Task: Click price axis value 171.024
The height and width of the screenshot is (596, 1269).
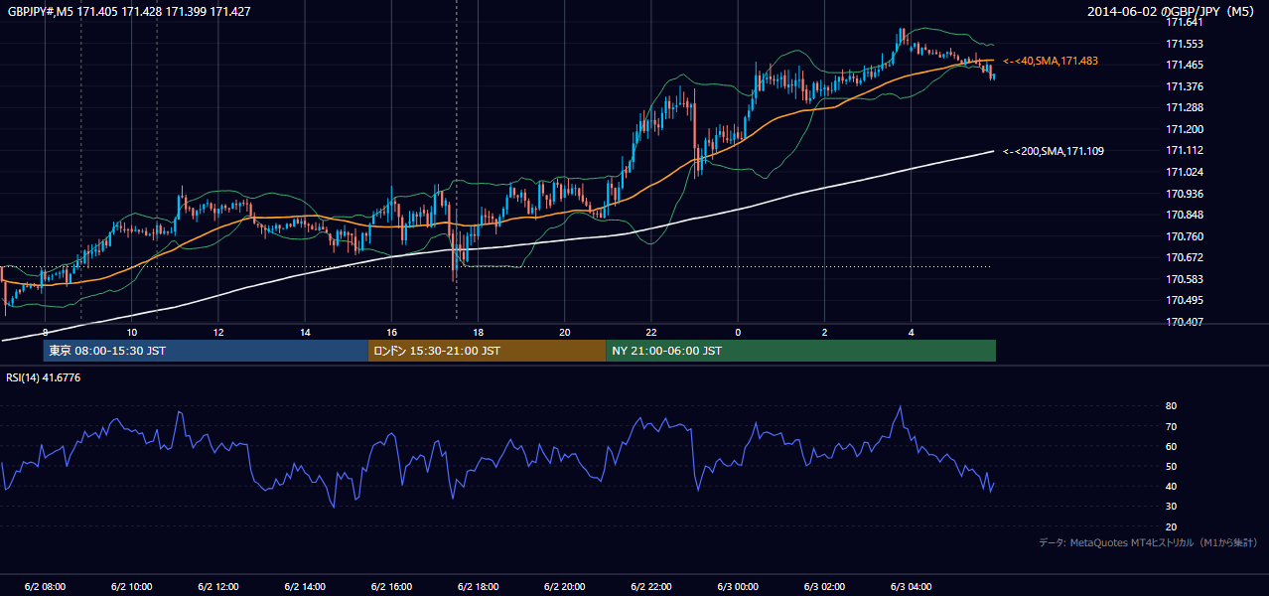Action: click(x=1185, y=172)
